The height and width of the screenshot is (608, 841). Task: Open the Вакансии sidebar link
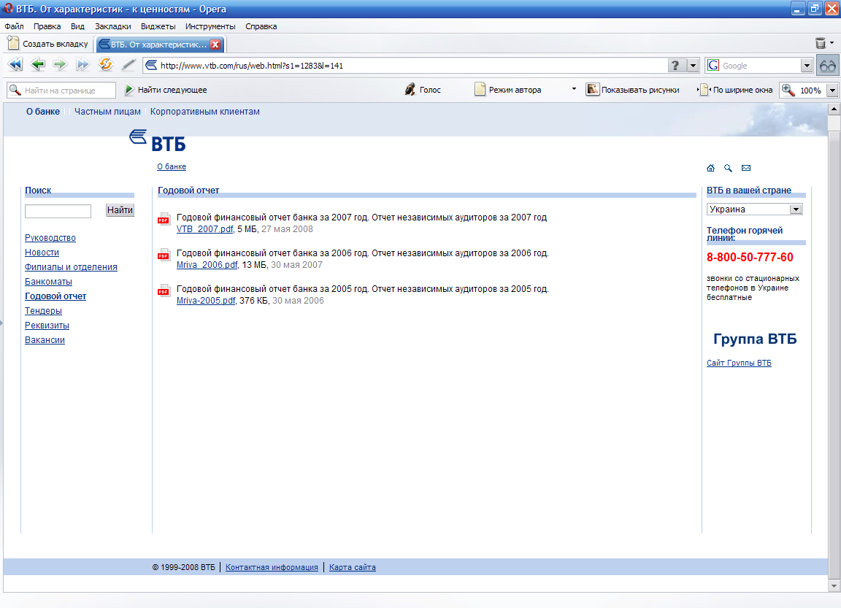pos(45,339)
